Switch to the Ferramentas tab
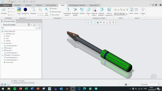162x91 pixels. [x=51, y=5]
